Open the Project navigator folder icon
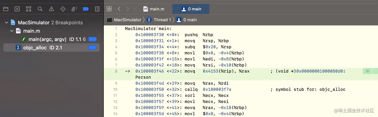Image resolution: width=378 pixels, height=117 pixels. [x=5, y=9]
